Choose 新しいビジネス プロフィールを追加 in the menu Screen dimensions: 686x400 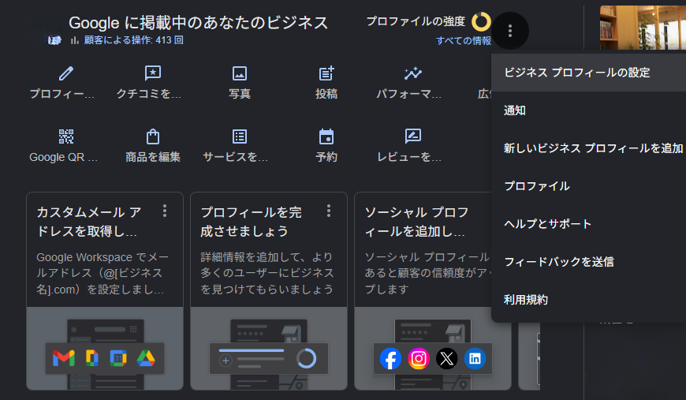(x=588, y=148)
